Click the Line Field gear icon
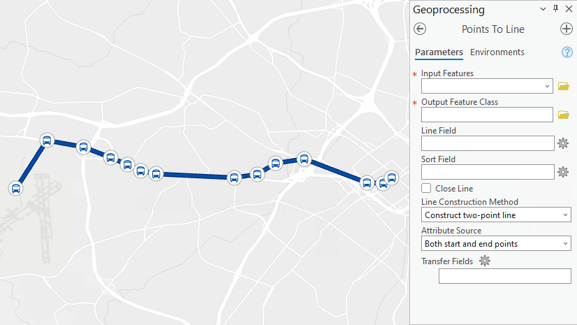 coord(564,143)
